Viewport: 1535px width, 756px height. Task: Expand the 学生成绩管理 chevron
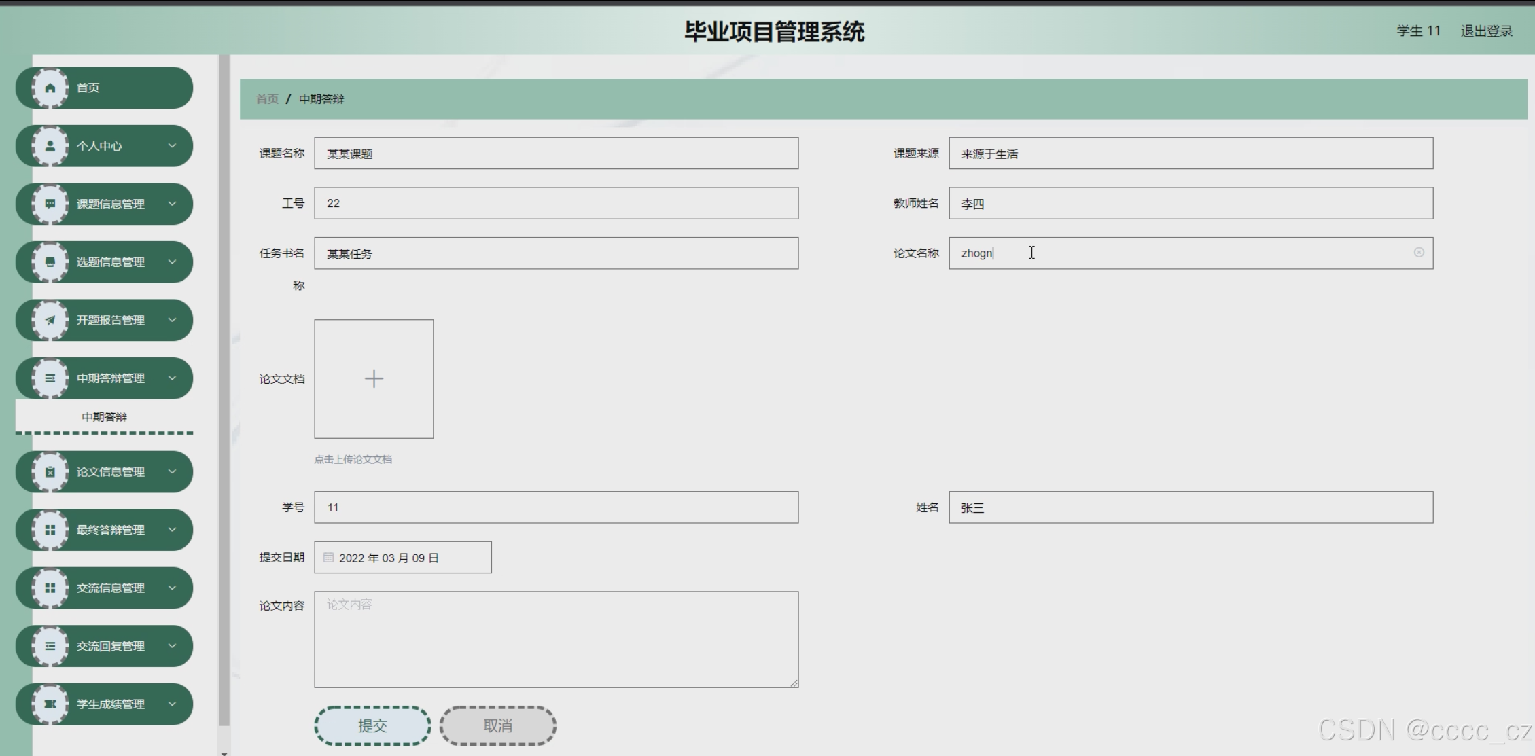[x=172, y=704]
